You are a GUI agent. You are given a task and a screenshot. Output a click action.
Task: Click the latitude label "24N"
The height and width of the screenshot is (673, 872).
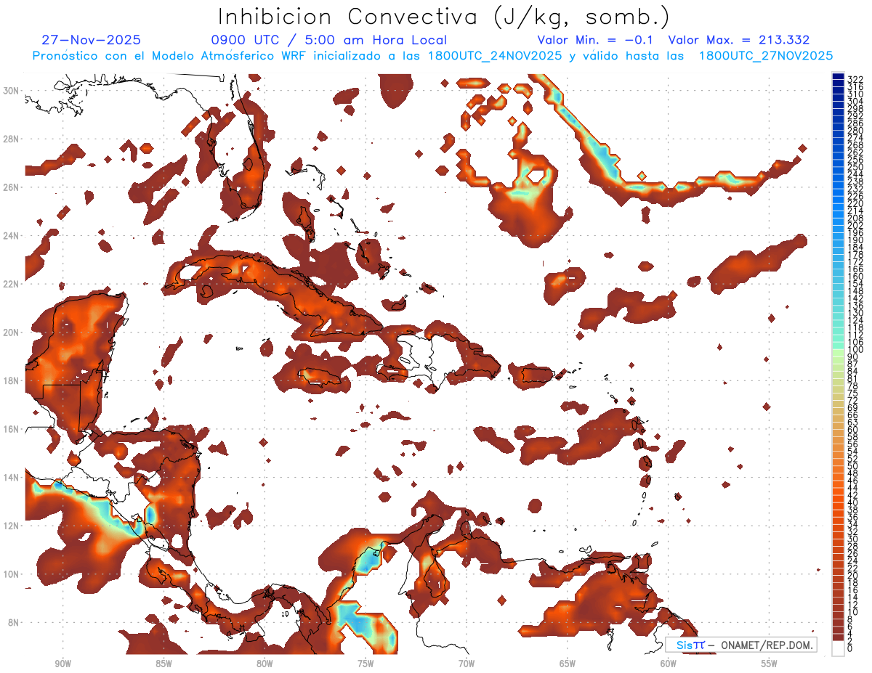pos(12,236)
